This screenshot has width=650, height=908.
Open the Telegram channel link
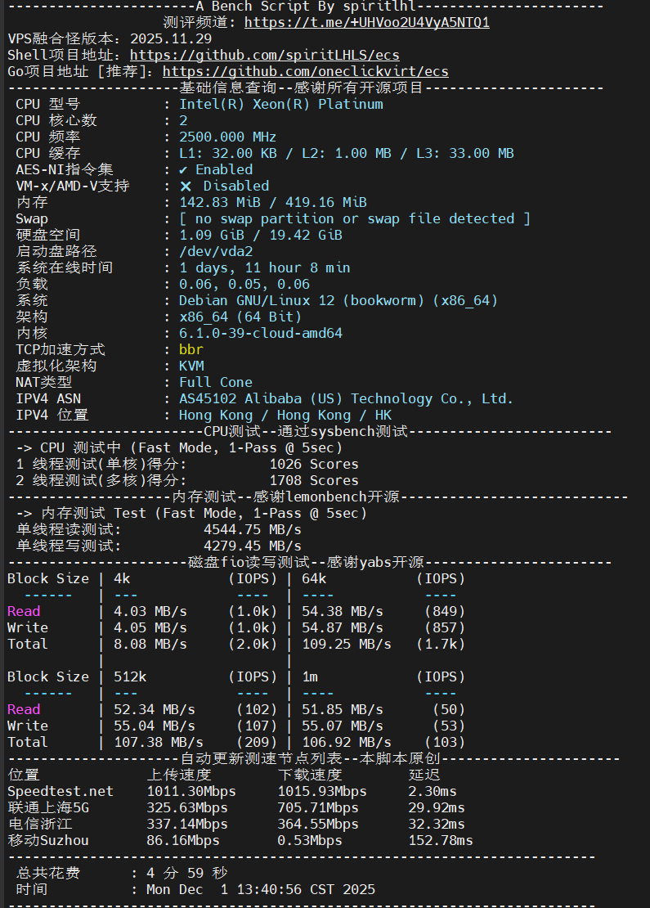click(x=366, y=23)
